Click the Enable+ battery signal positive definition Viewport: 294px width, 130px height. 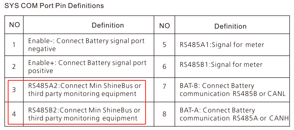[87, 67]
